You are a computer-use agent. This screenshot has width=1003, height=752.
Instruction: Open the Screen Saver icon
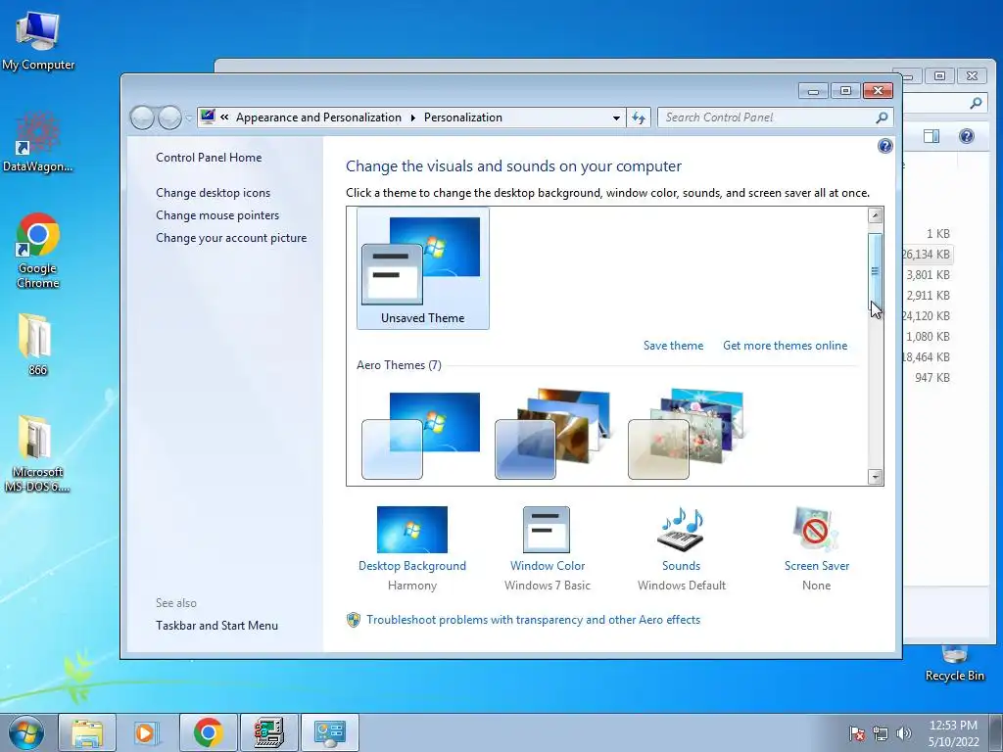tap(815, 530)
